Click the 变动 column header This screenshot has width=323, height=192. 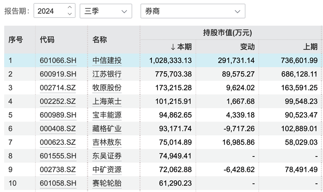pyautogui.click(x=247, y=47)
